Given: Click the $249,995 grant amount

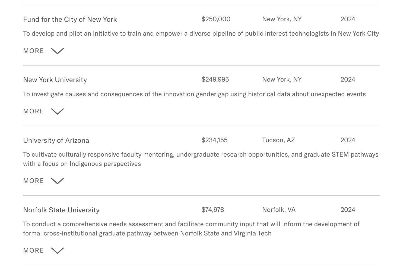Looking at the screenshot, I should (215, 79).
